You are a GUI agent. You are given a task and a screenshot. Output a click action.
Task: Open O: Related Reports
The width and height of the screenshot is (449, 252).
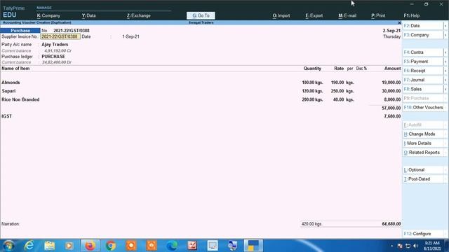point(424,153)
